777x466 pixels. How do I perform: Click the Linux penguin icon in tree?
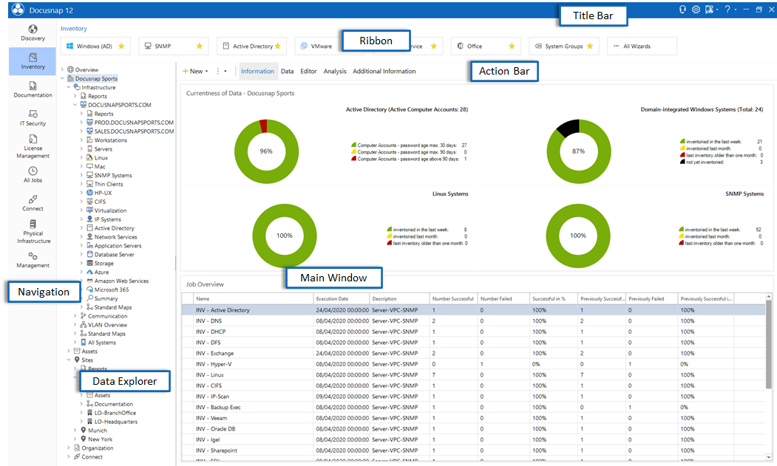point(89,157)
